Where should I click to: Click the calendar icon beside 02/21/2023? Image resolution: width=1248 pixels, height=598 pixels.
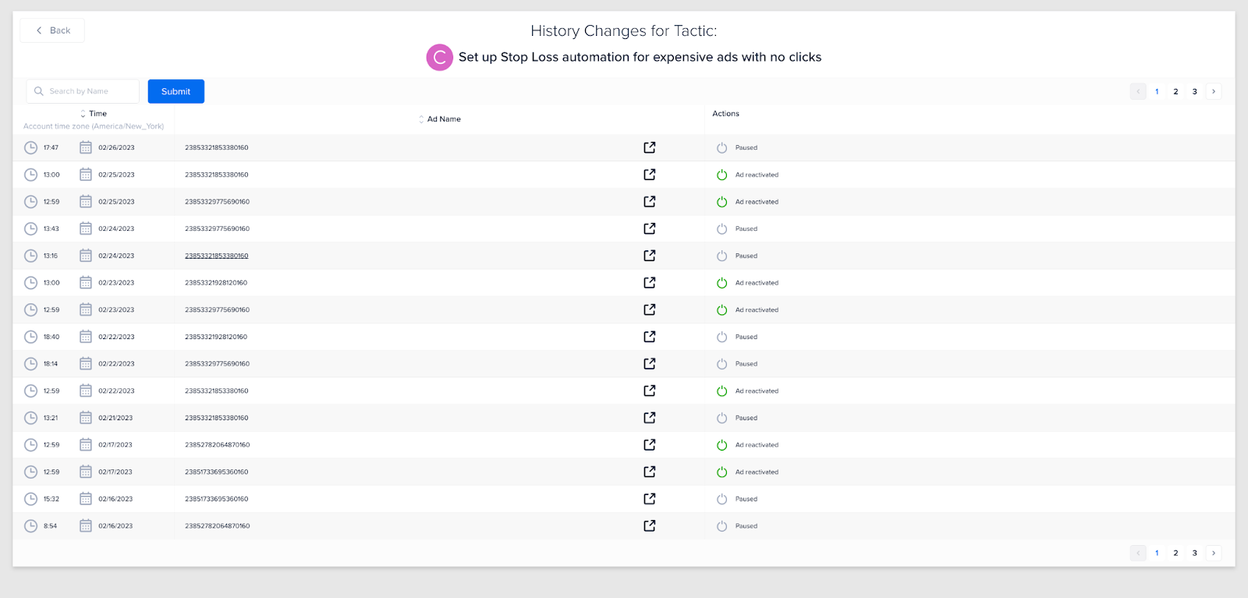coord(86,418)
